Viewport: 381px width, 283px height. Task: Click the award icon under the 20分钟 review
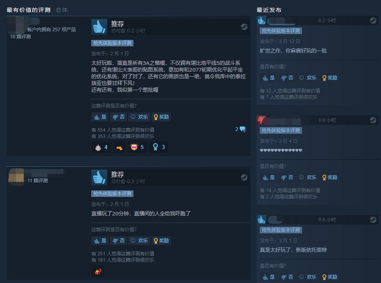[x=98, y=272]
